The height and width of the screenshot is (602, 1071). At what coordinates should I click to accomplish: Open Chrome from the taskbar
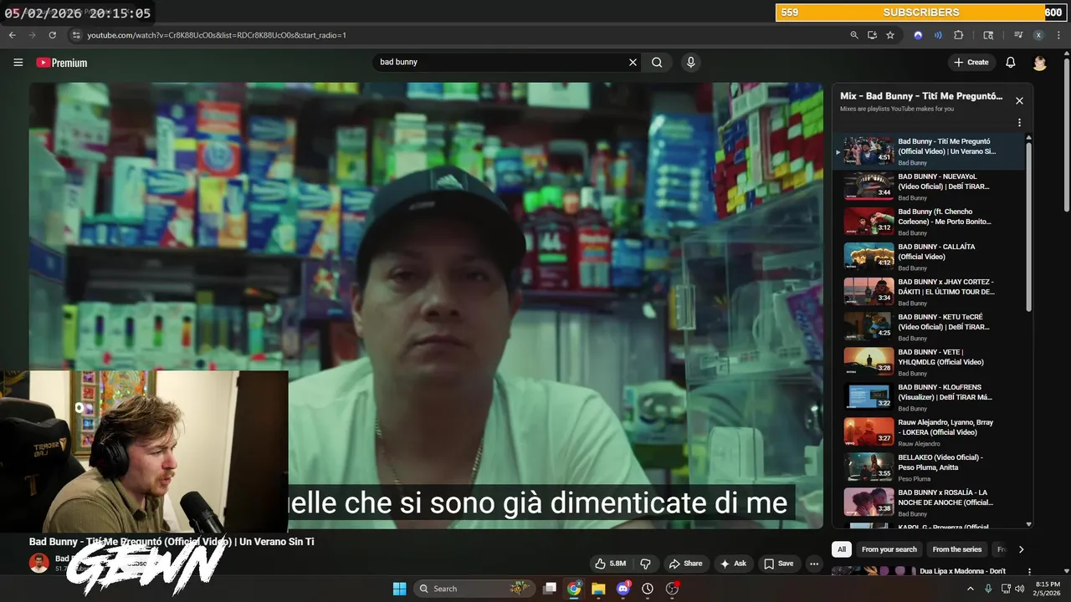click(x=574, y=589)
